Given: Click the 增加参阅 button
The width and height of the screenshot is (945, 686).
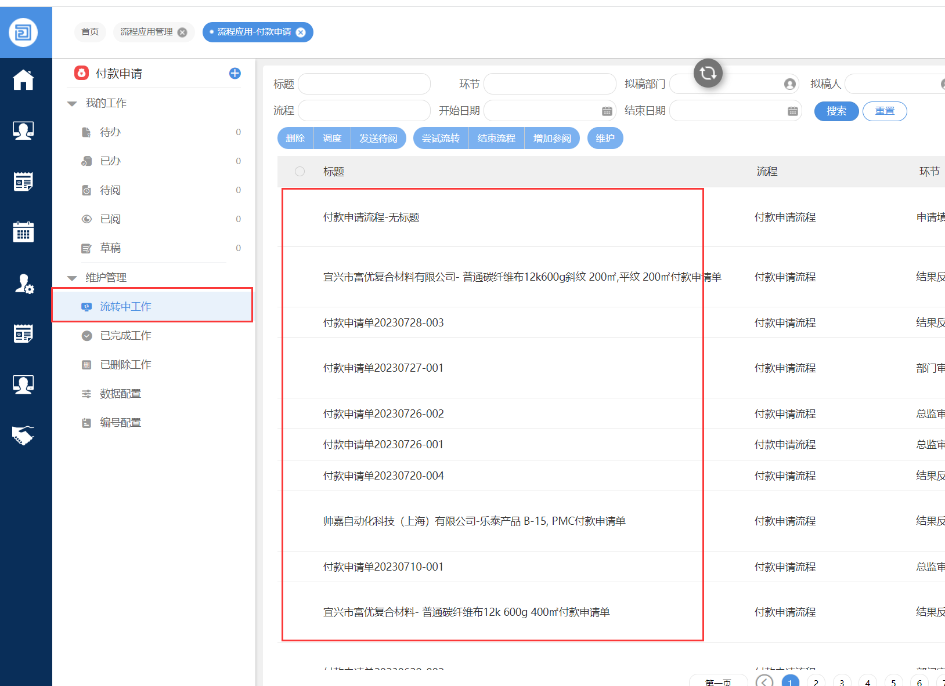Looking at the screenshot, I should [x=552, y=138].
